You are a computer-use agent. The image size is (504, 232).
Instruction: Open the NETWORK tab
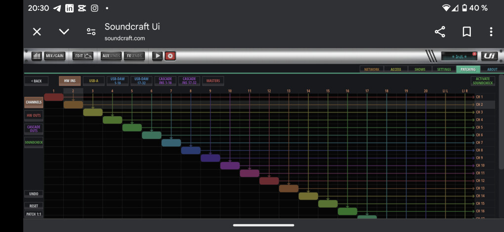coord(372,69)
